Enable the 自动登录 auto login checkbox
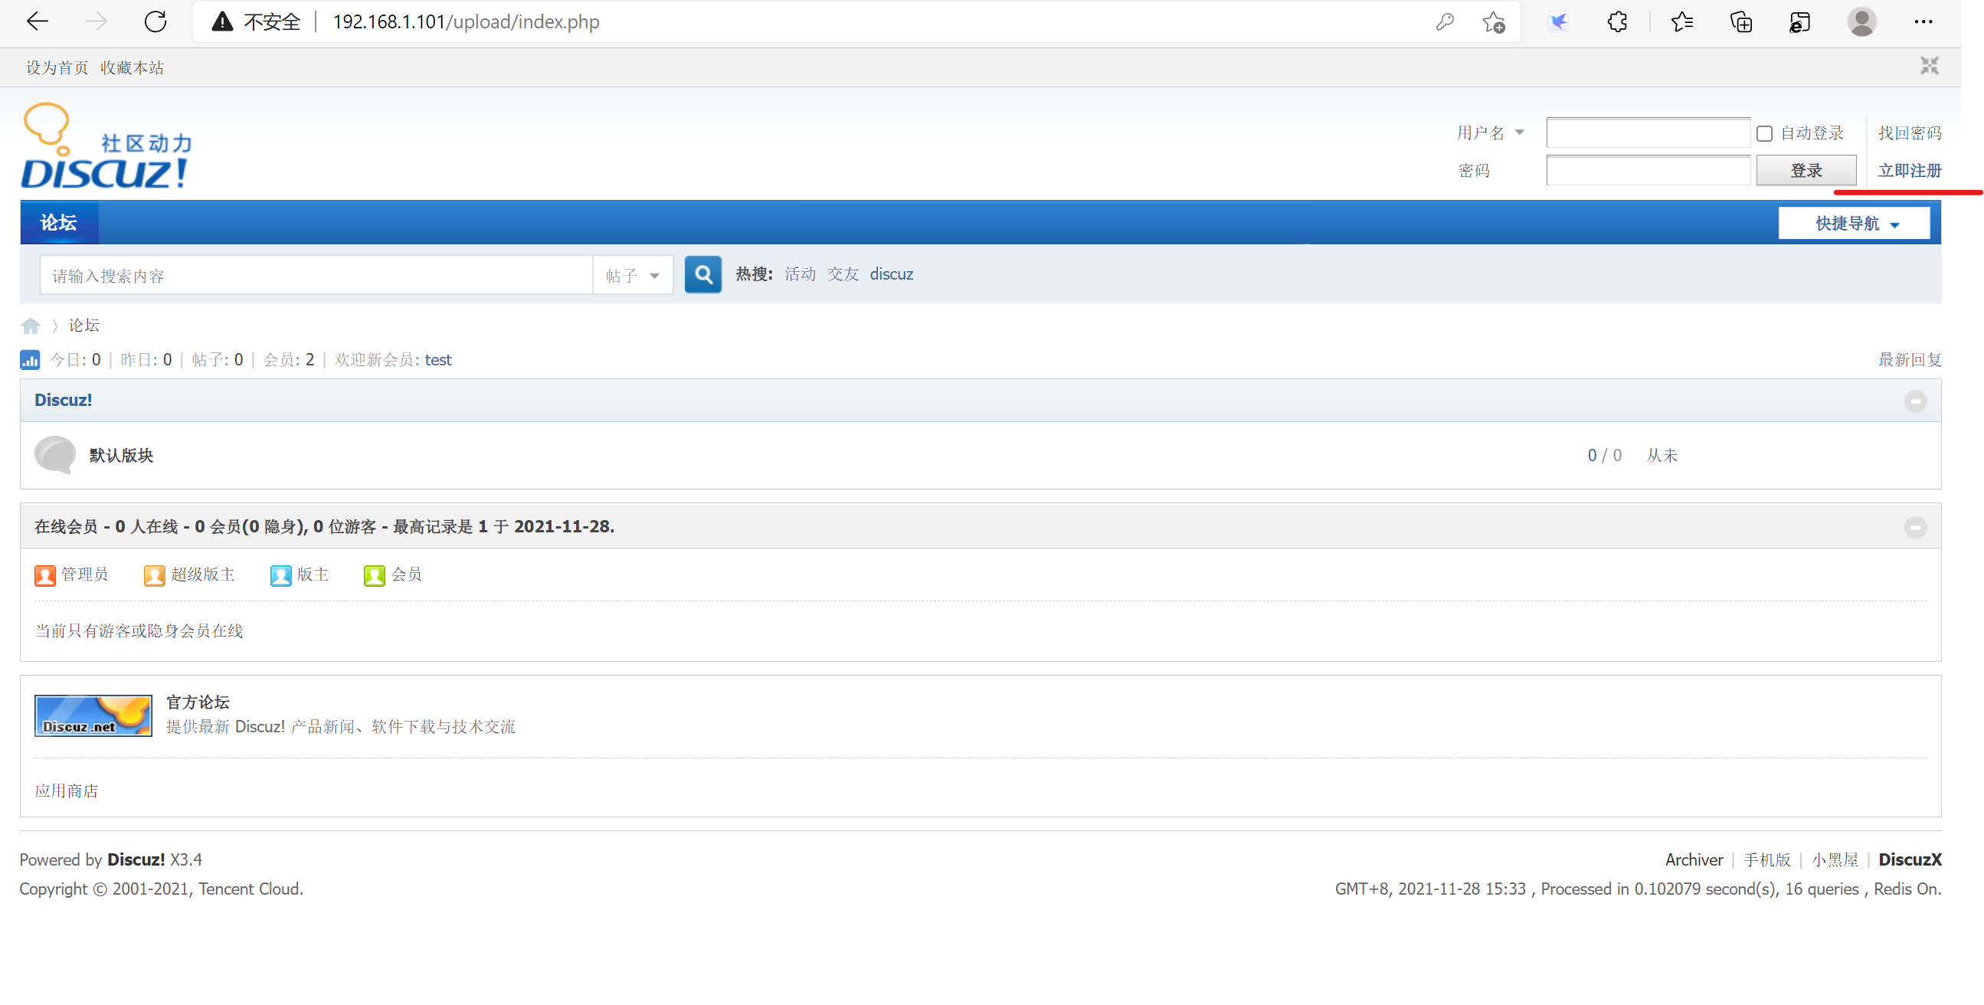Image resolution: width=1984 pixels, height=1005 pixels. (1763, 133)
